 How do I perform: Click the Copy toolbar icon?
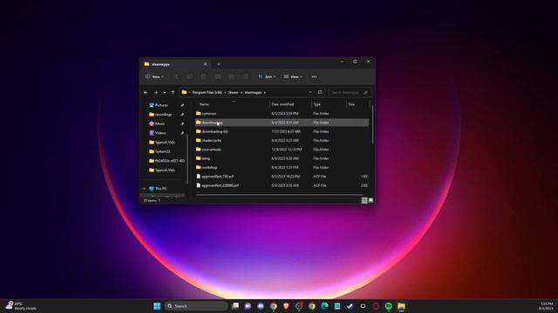click(190, 77)
